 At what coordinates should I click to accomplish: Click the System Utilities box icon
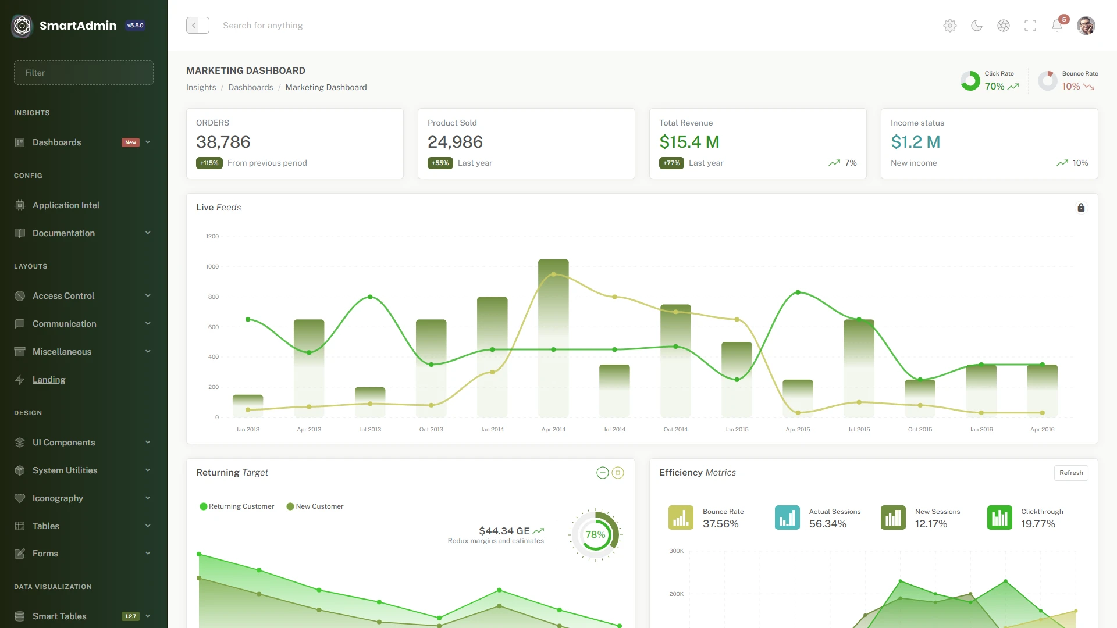[x=20, y=470]
